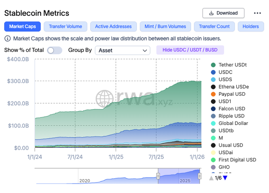Screen dimensions: 269x193
Task: Hide Paypal USD series in legend
Action: [x=232, y=94]
